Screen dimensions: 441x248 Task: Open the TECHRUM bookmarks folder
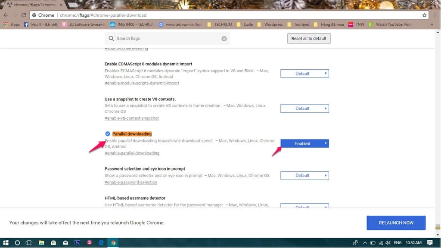(220, 25)
